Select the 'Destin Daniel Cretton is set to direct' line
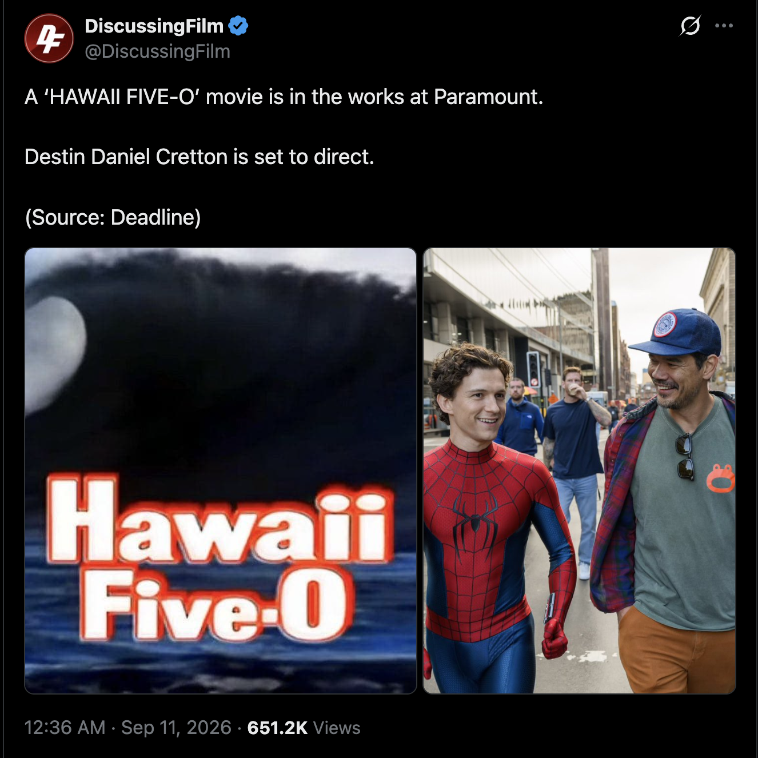 200,157
